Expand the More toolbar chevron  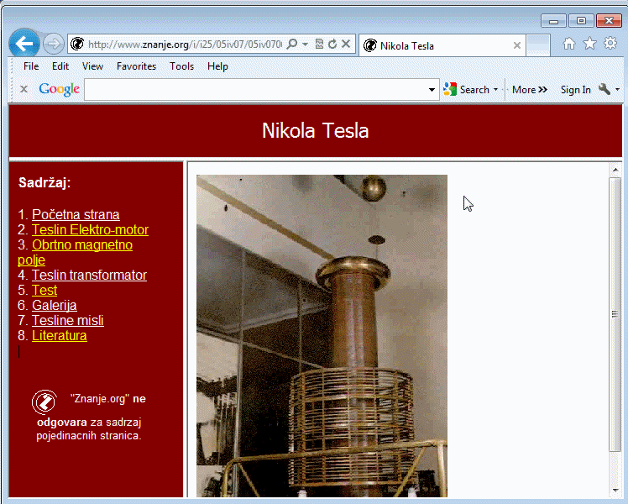coord(529,89)
